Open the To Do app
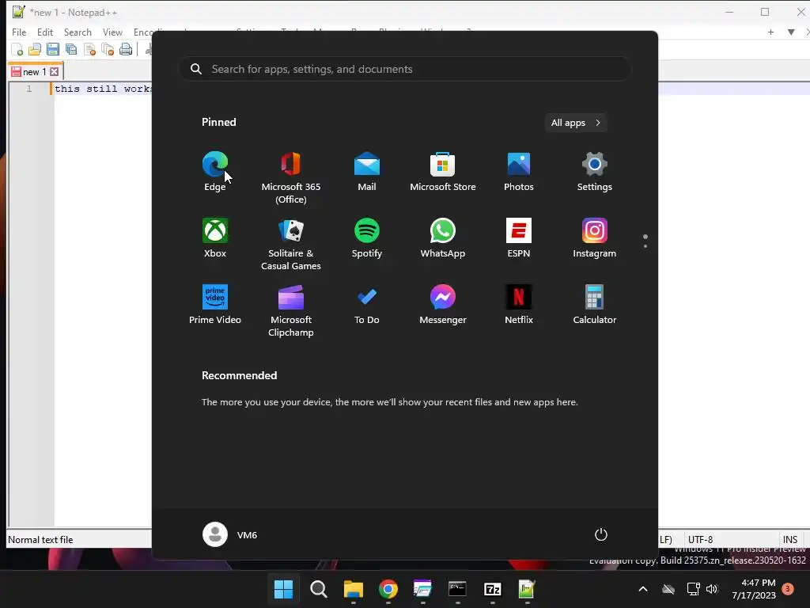The height and width of the screenshot is (608, 810). (x=367, y=305)
